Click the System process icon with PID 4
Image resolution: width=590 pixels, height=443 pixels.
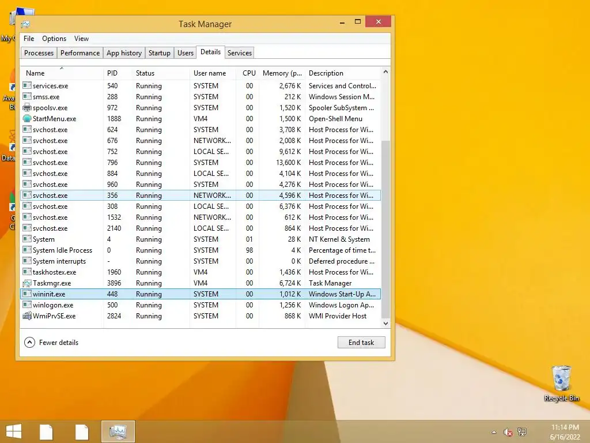click(27, 239)
